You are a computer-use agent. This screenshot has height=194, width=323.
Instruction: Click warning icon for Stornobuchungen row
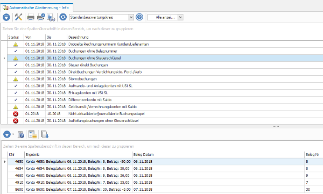click(x=16, y=79)
